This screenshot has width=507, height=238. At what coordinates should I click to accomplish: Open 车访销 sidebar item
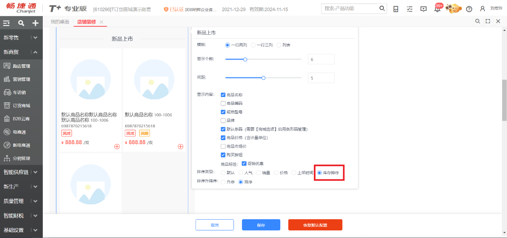(x=21, y=92)
